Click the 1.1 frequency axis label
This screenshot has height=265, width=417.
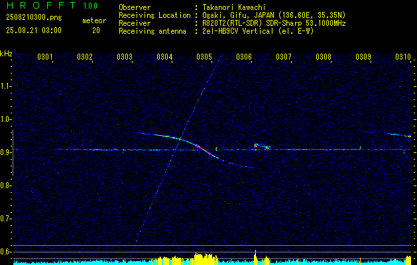click(5, 86)
